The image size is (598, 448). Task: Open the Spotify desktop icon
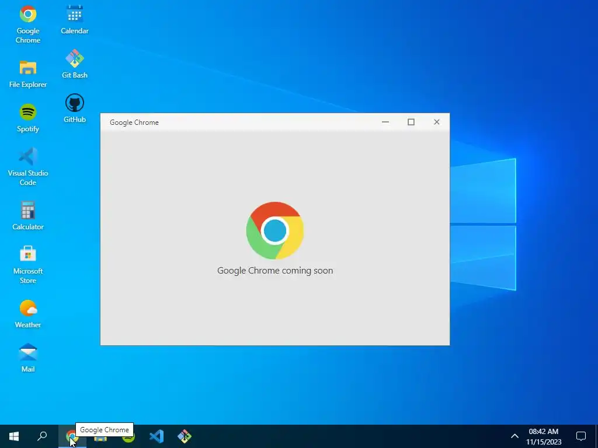pos(28,118)
